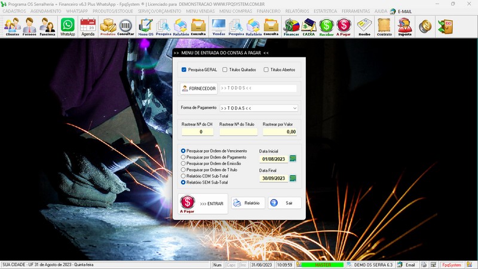Screen dimensions: 478x269
Task: Open the FINANCEIRO menu
Action: tap(268, 11)
